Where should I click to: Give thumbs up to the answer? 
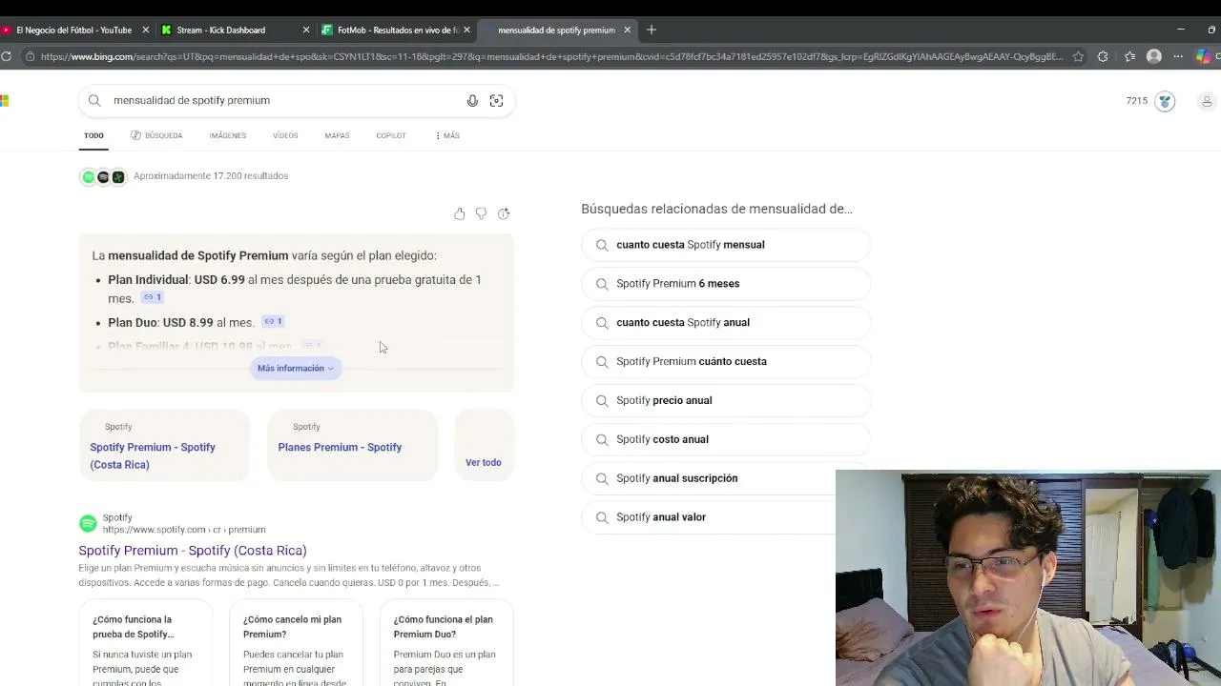pos(460,213)
